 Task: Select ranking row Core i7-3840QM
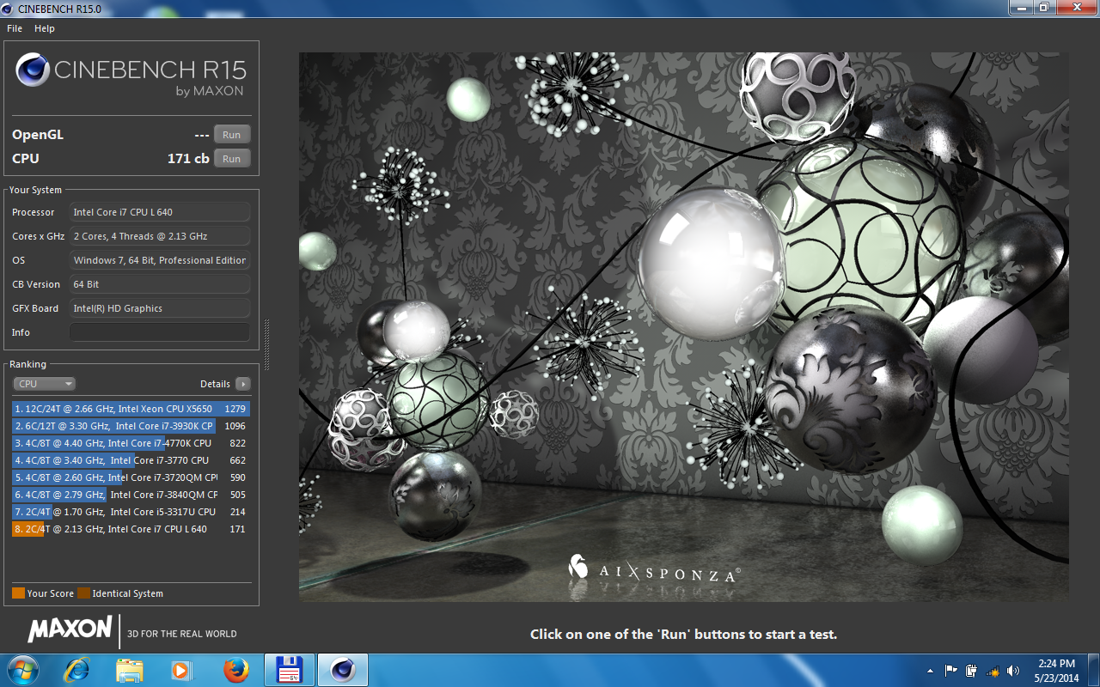click(131, 495)
